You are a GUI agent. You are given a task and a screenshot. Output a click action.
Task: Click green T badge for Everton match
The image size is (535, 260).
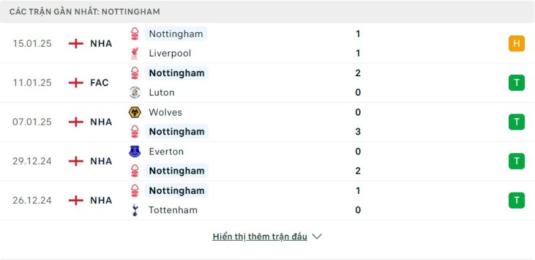tap(516, 161)
